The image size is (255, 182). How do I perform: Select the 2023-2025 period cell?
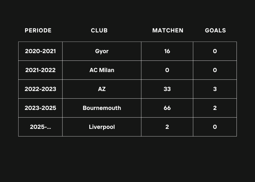pyautogui.click(x=40, y=108)
